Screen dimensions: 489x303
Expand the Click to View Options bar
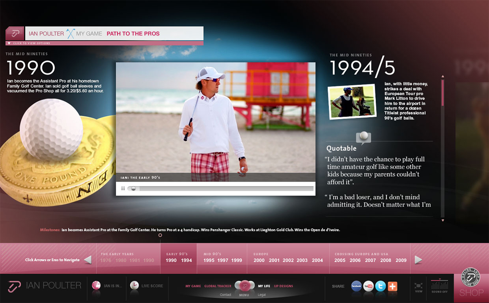coord(29,43)
